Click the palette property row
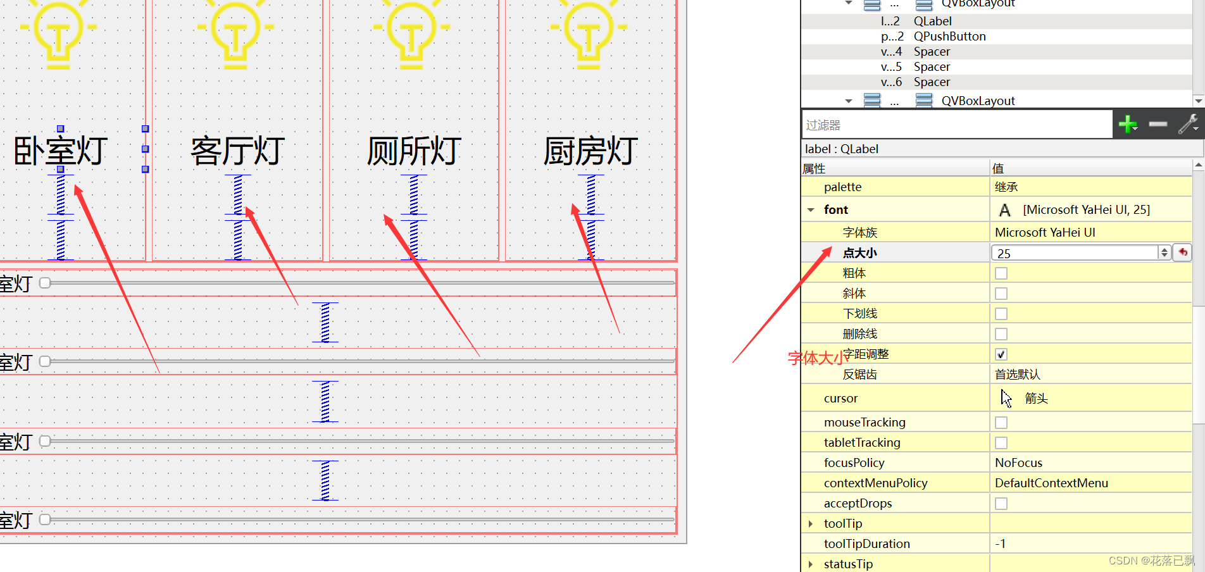 996,187
